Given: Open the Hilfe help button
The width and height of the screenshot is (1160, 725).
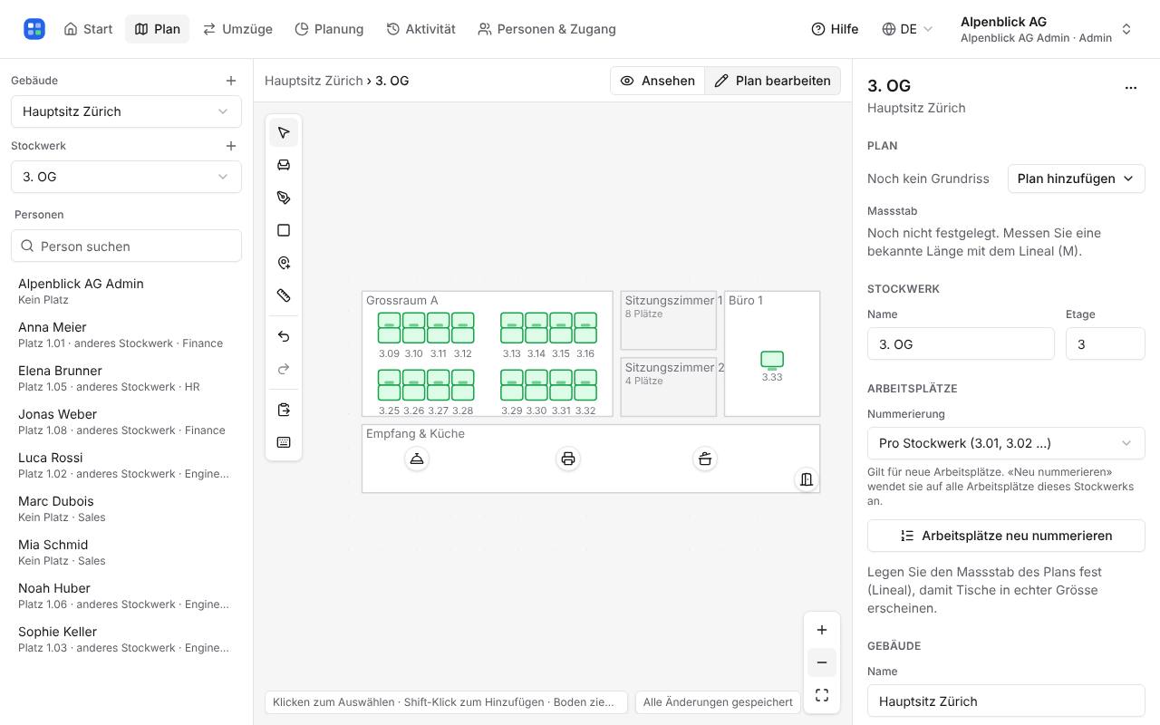Looking at the screenshot, I should pyautogui.click(x=835, y=29).
